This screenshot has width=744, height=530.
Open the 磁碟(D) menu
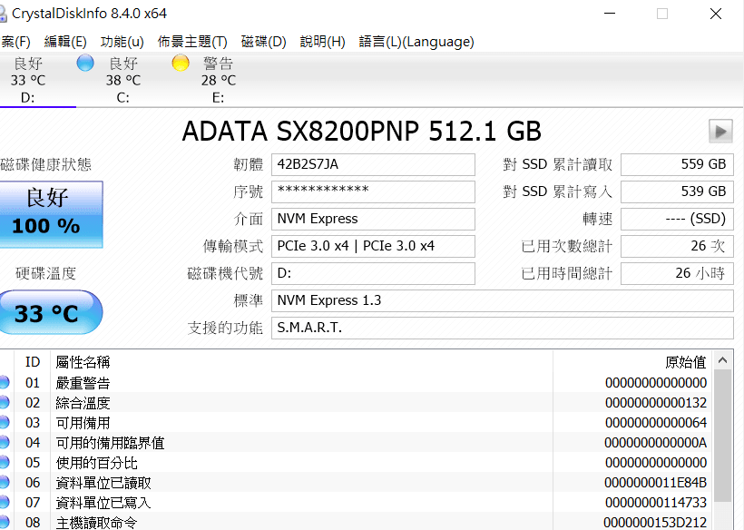point(263,42)
